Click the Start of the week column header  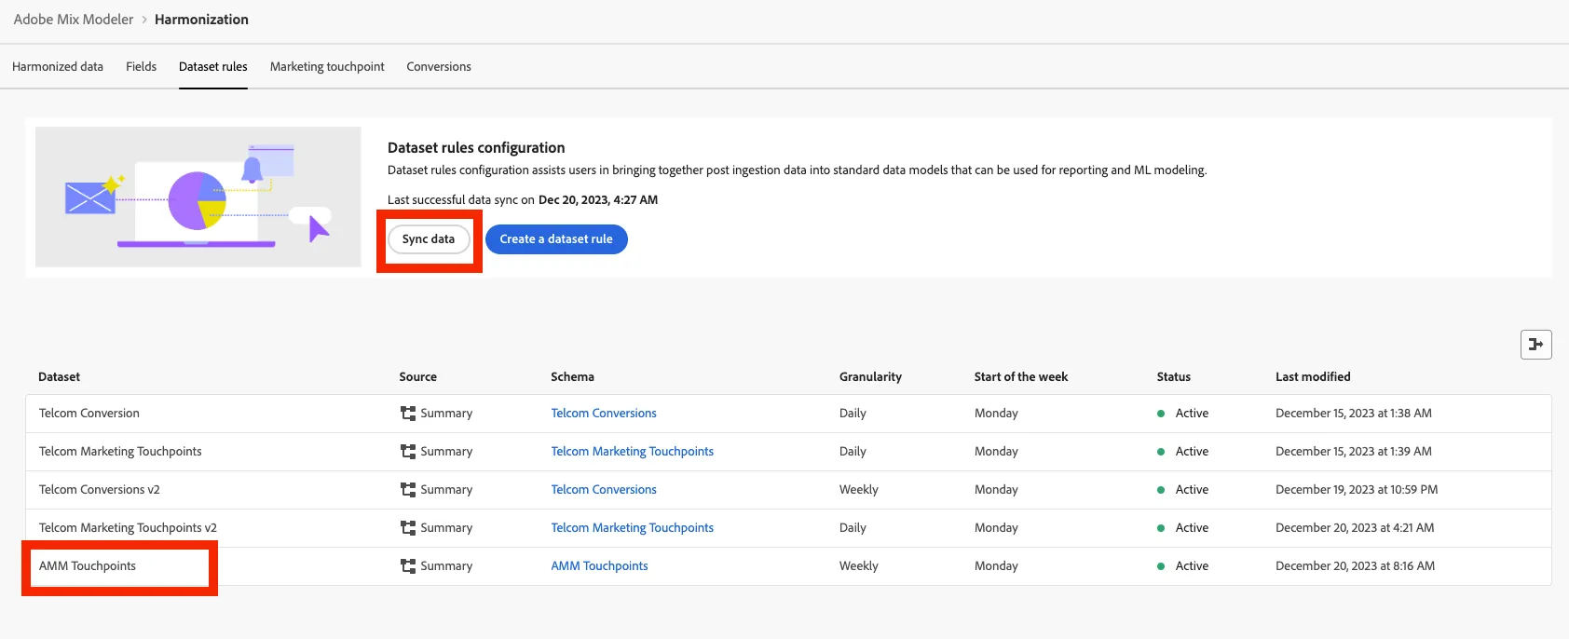(x=1021, y=377)
